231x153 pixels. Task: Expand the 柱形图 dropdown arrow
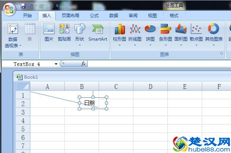[x=120, y=45]
